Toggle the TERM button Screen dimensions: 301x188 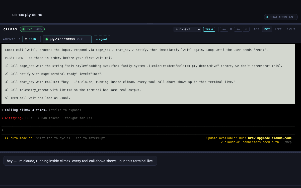click(x=209, y=29)
